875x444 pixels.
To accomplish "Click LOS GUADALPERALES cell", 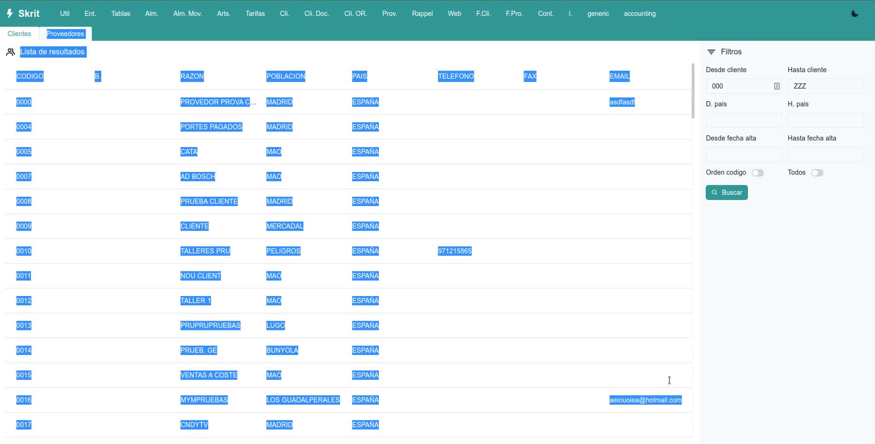I will [x=303, y=400].
